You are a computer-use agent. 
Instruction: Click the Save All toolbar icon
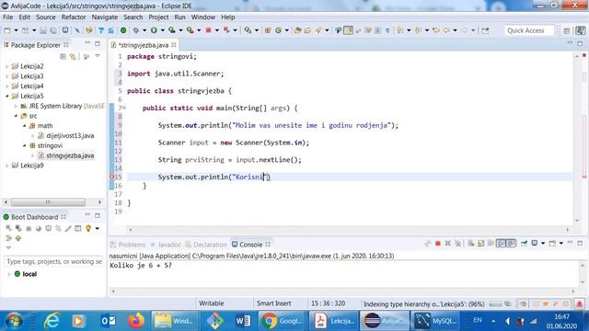coord(53,30)
